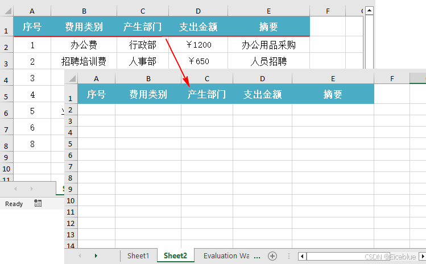Viewport: 426px width, 264px height.
Task: Click the vertical scroll up arrow in back window
Action: [369, 11]
